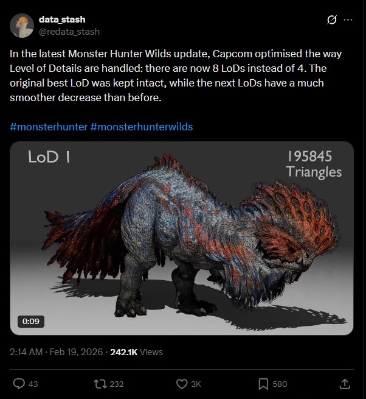Click the 242.1K Views count

click(x=136, y=351)
